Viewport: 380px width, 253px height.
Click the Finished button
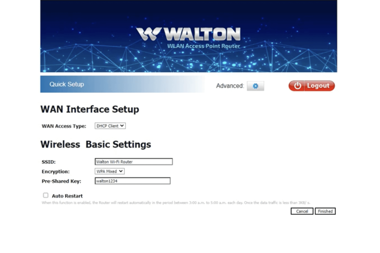coord(325,211)
